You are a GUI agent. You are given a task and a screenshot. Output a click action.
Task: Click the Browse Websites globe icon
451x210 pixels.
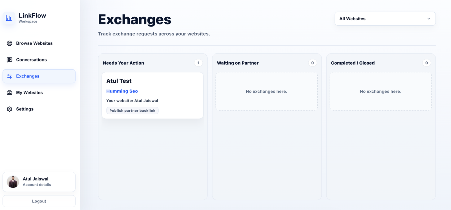pos(10,43)
